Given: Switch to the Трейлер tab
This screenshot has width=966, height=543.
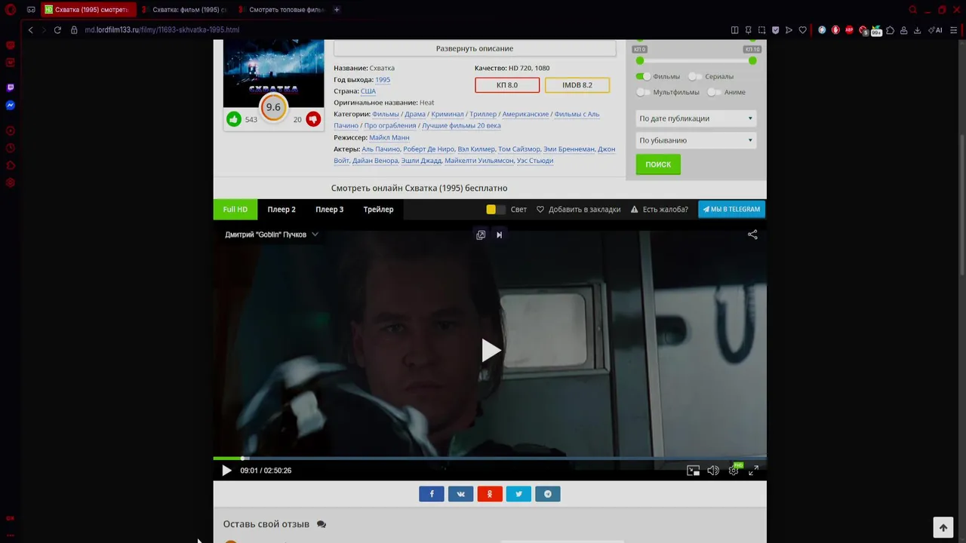Looking at the screenshot, I should point(378,210).
